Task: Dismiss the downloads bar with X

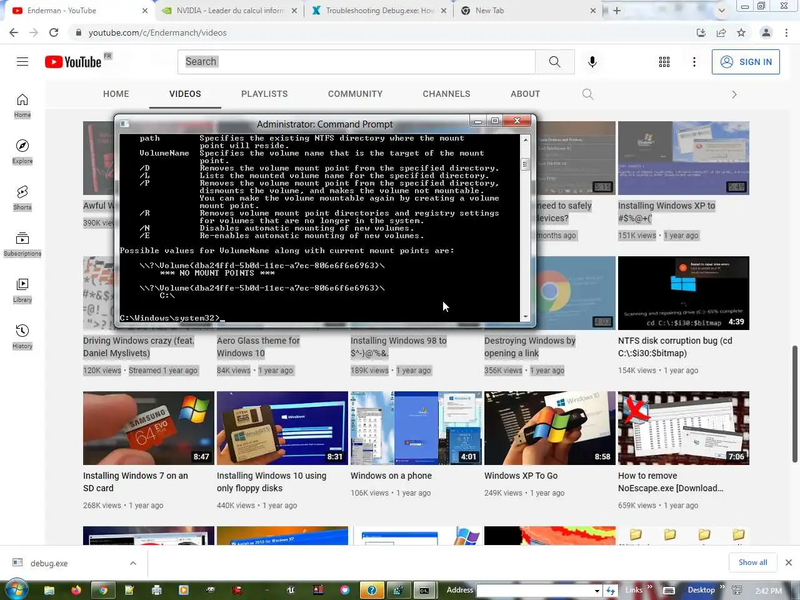Action: (788, 562)
